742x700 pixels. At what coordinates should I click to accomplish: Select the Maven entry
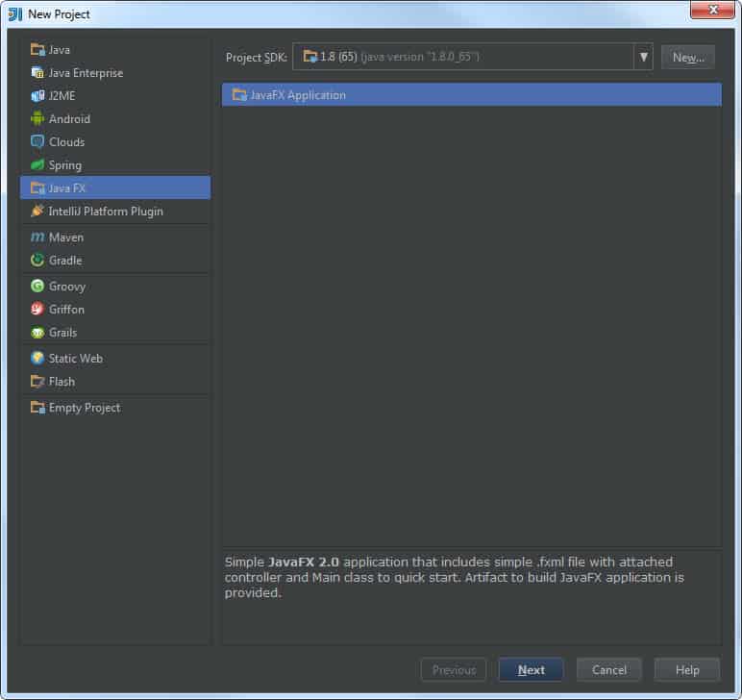(115, 237)
